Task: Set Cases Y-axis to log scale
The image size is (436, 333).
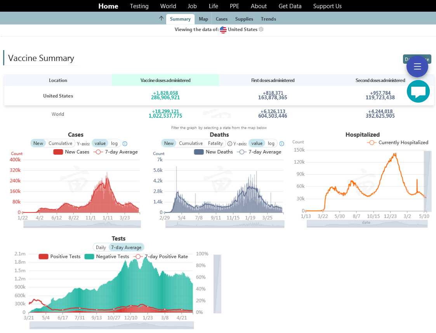Action: click(114, 143)
